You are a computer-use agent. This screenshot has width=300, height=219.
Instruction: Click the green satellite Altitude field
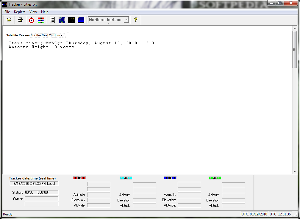(x=234, y=206)
